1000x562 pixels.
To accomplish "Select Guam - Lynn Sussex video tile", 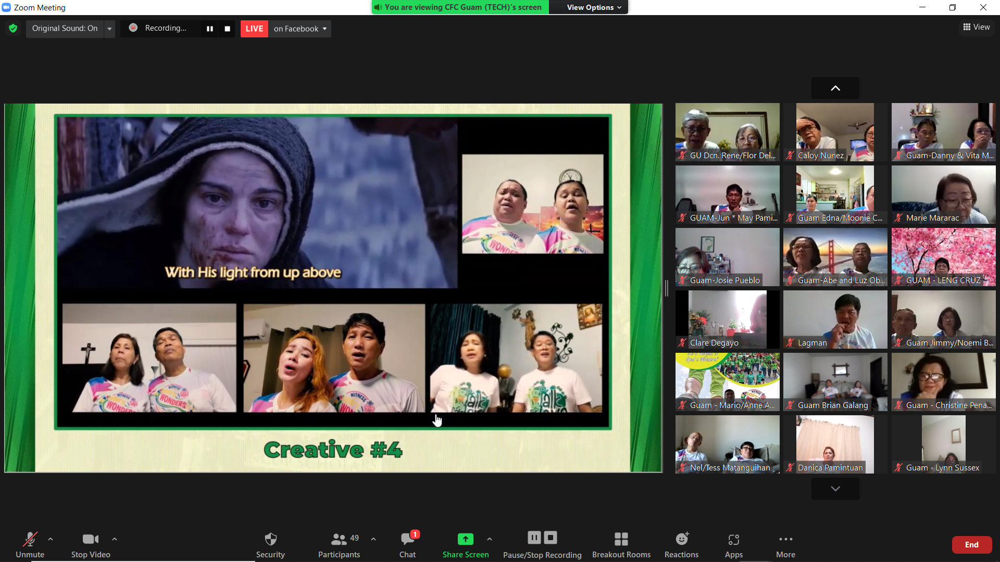I will click(x=944, y=444).
